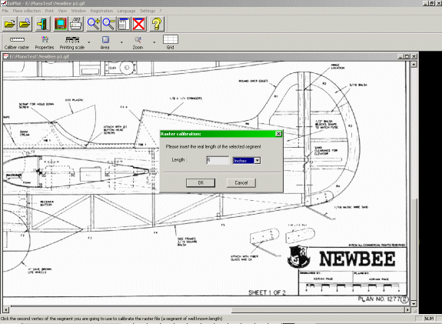Click the Printing scale tool
The height and width of the screenshot is (324, 442).
click(72, 42)
